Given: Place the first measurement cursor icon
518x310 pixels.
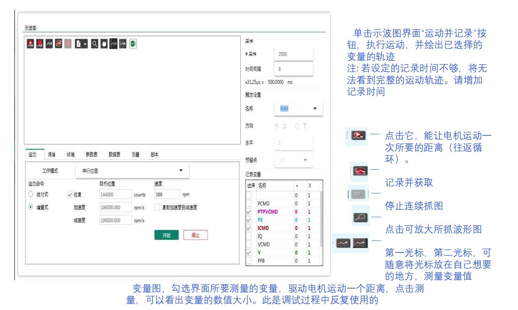Looking at the screenshot, I should click(x=113, y=44).
